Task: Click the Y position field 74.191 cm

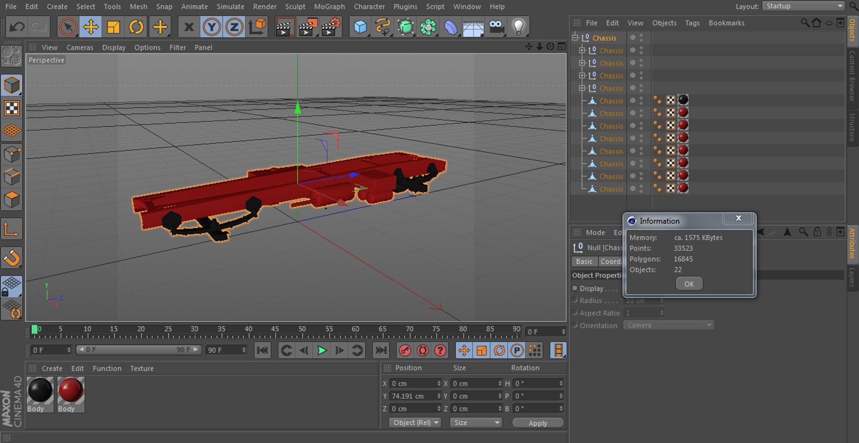Action: (415, 396)
